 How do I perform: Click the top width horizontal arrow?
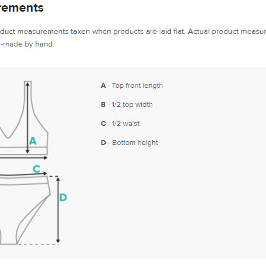click(24, 158)
